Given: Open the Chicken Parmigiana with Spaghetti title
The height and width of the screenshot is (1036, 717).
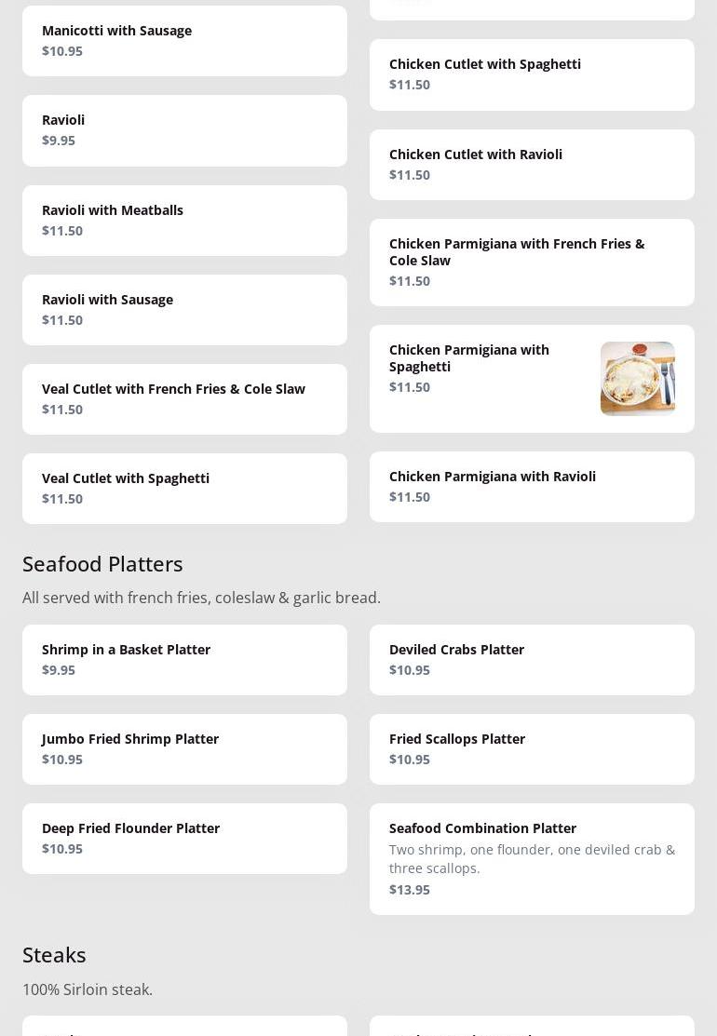Looking at the screenshot, I should coord(469,357).
